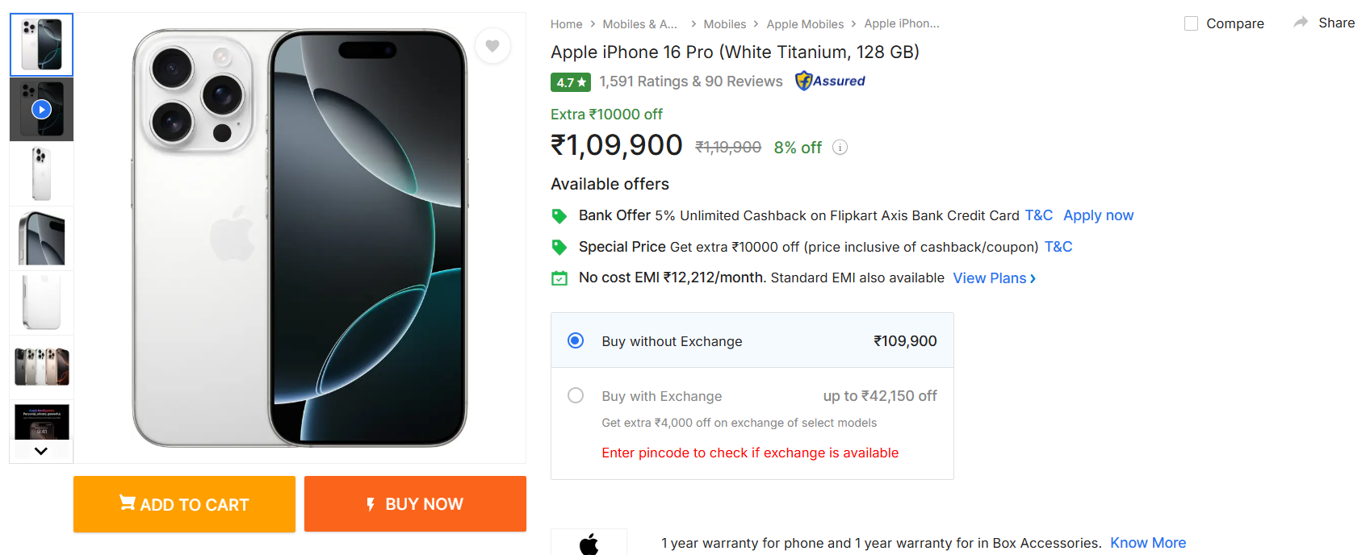Click the Flipkart Assured badge

[x=830, y=81]
